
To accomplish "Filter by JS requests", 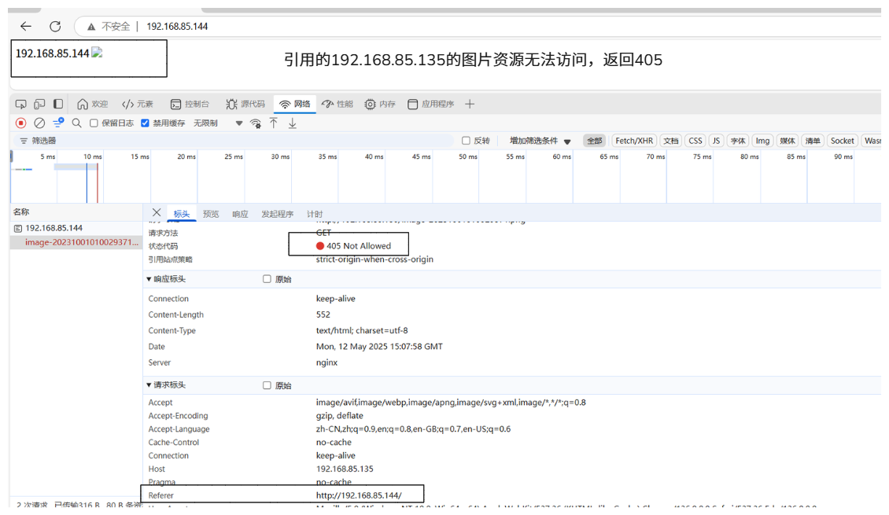I will click(x=716, y=141).
